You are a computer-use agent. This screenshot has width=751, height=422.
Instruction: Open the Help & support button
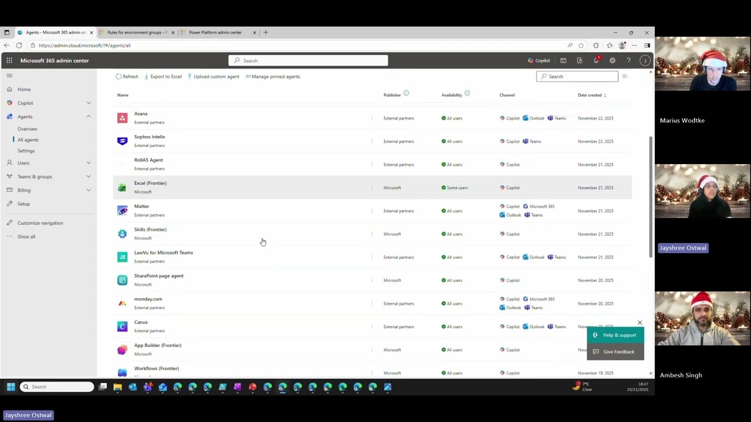615,335
